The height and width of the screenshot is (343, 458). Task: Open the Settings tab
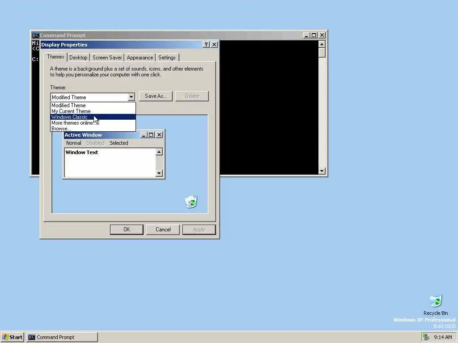pos(167,58)
